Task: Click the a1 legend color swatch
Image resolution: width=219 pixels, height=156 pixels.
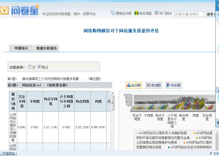Action: pyautogui.click(x=137, y=133)
